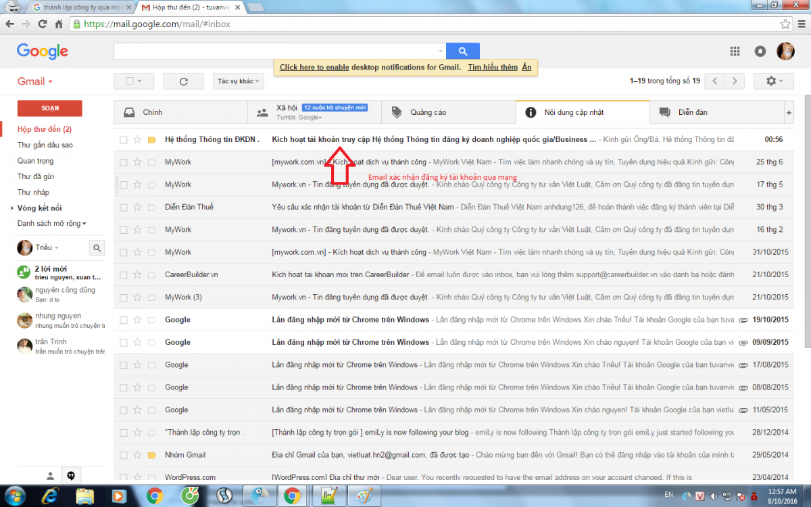Image resolution: width=811 pixels, height=507 pixels.
Task: Toggle importance marker on Hệ thống Thông tin email
Action: coord(151,140)
